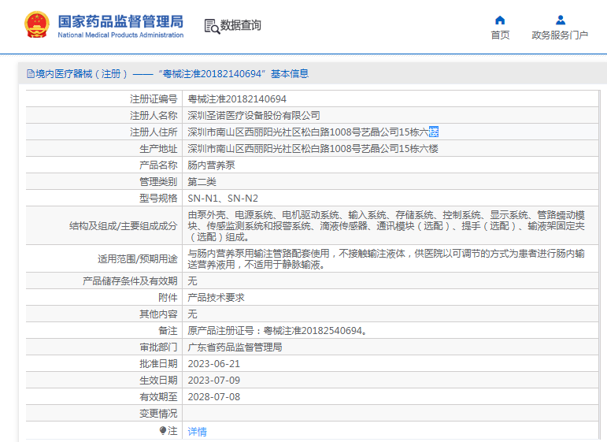Click approval date 2023-06-21
The width and height of the screenshot is (607, 442).
pyautogui.click(x=214, y=364)
